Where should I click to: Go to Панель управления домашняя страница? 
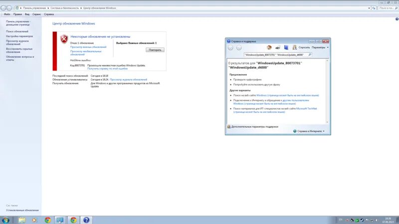click(18, 23)
